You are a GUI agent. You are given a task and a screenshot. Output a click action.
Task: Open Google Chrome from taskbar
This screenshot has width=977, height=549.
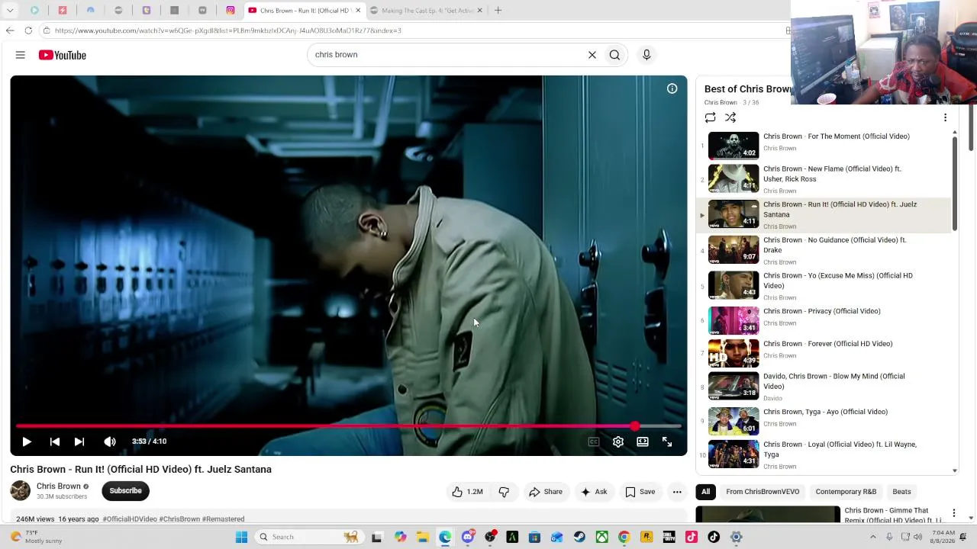624,537
